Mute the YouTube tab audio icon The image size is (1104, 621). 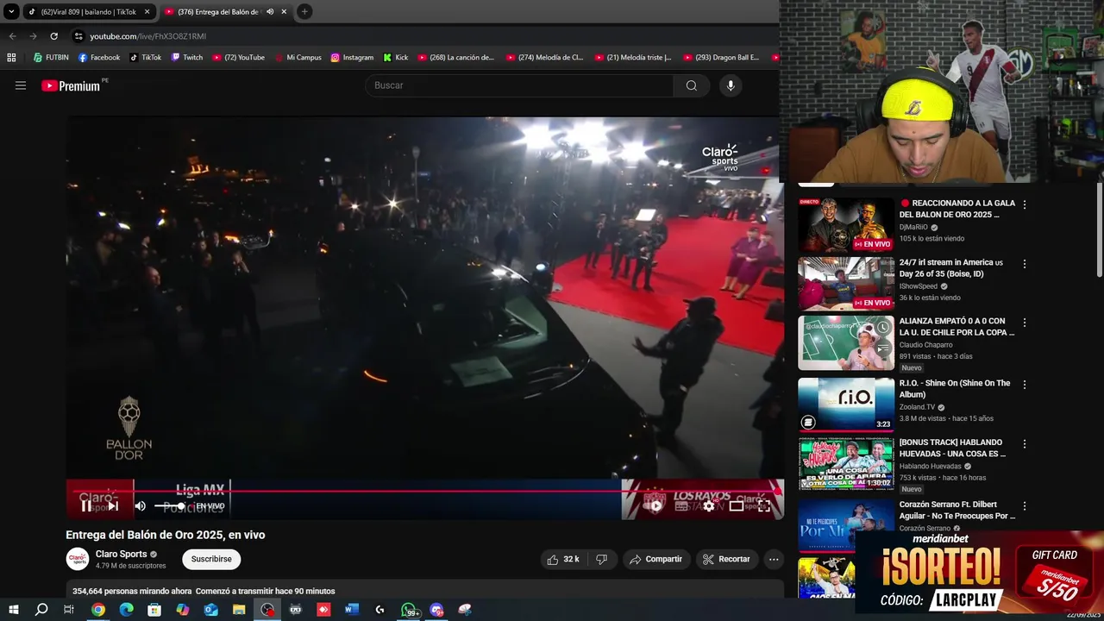coord(270,12)
